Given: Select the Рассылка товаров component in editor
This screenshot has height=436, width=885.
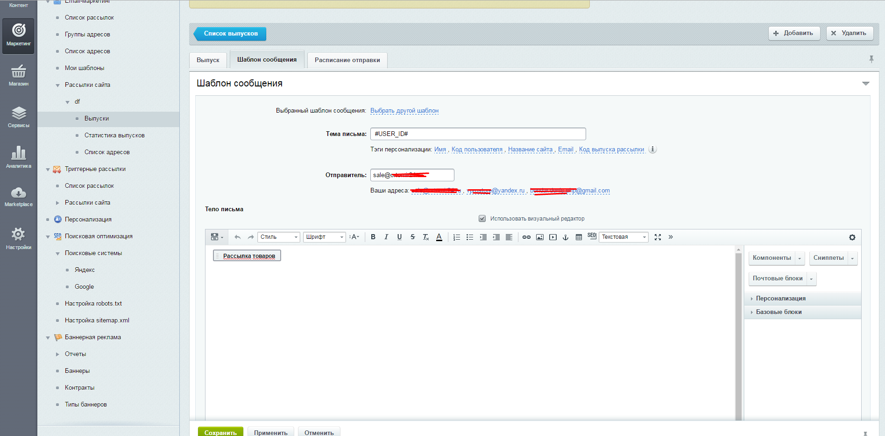Looking at the screenshot, I should 247,256.
